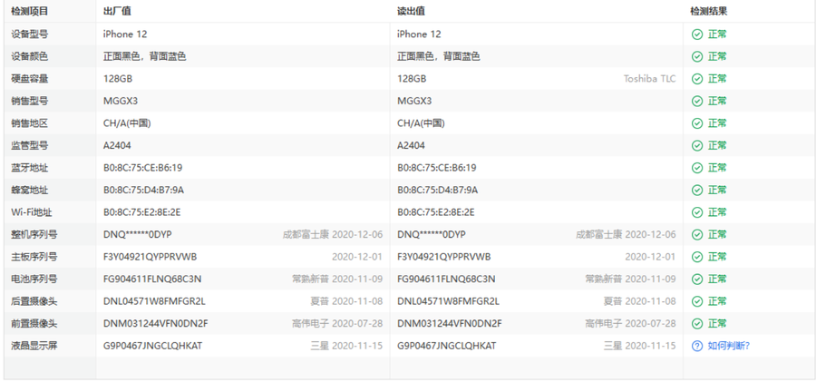
Task: Select the 销售型号 row label
Action: 30,101
